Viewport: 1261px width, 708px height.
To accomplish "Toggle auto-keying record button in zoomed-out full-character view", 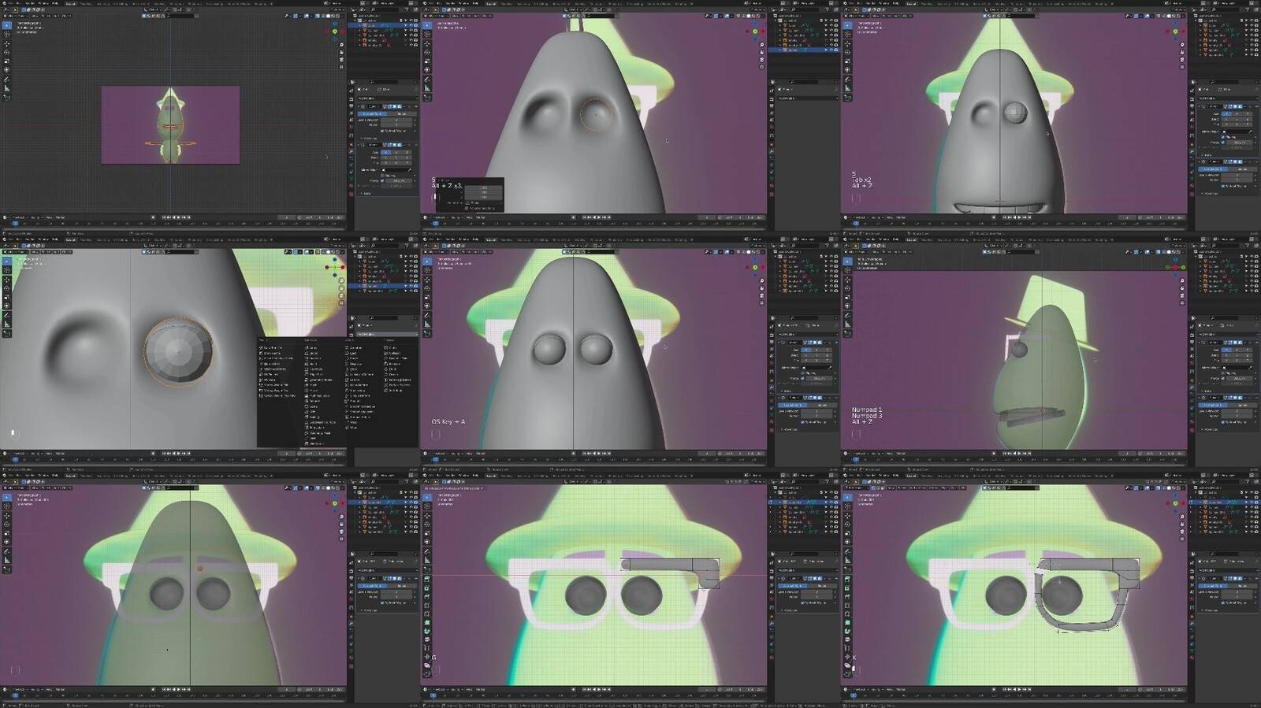I will tap(153, 217).
